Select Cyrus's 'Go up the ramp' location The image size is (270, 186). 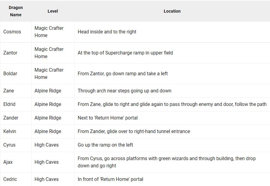tap(105, 145)
